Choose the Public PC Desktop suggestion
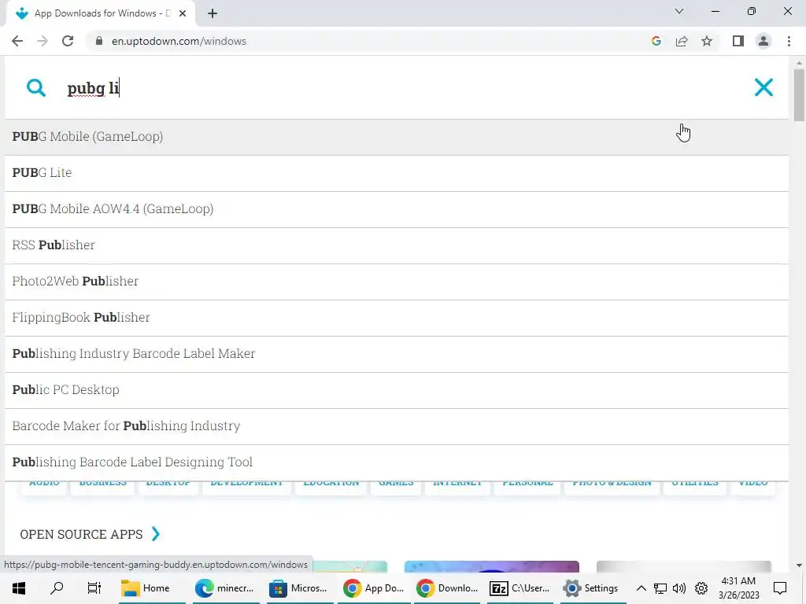Image resolution: width=806 pixels, height=604 pixels. (397, 390)
